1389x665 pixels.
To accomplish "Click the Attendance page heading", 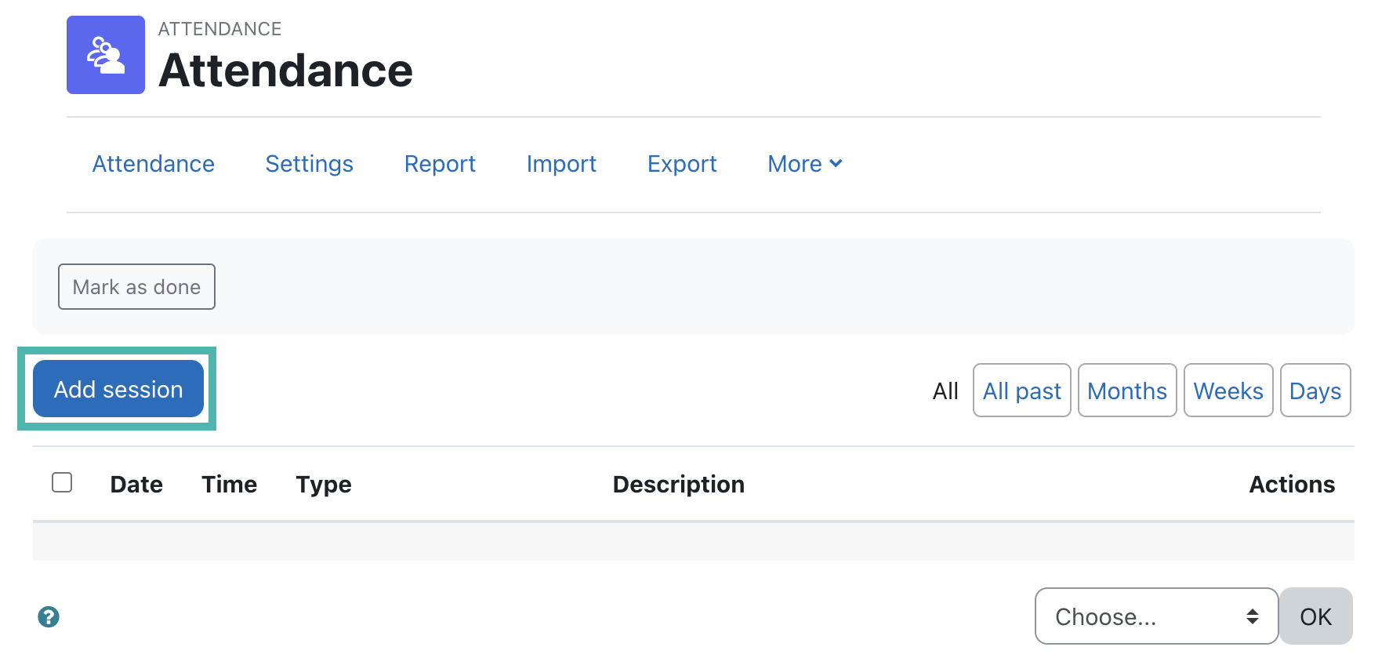I will tap(285, 71).
